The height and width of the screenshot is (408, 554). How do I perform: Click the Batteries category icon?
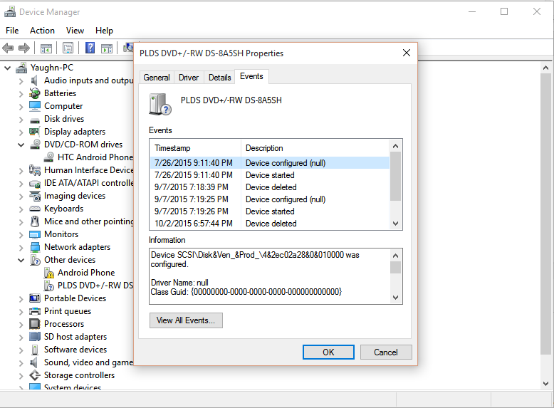pos(35,93)
